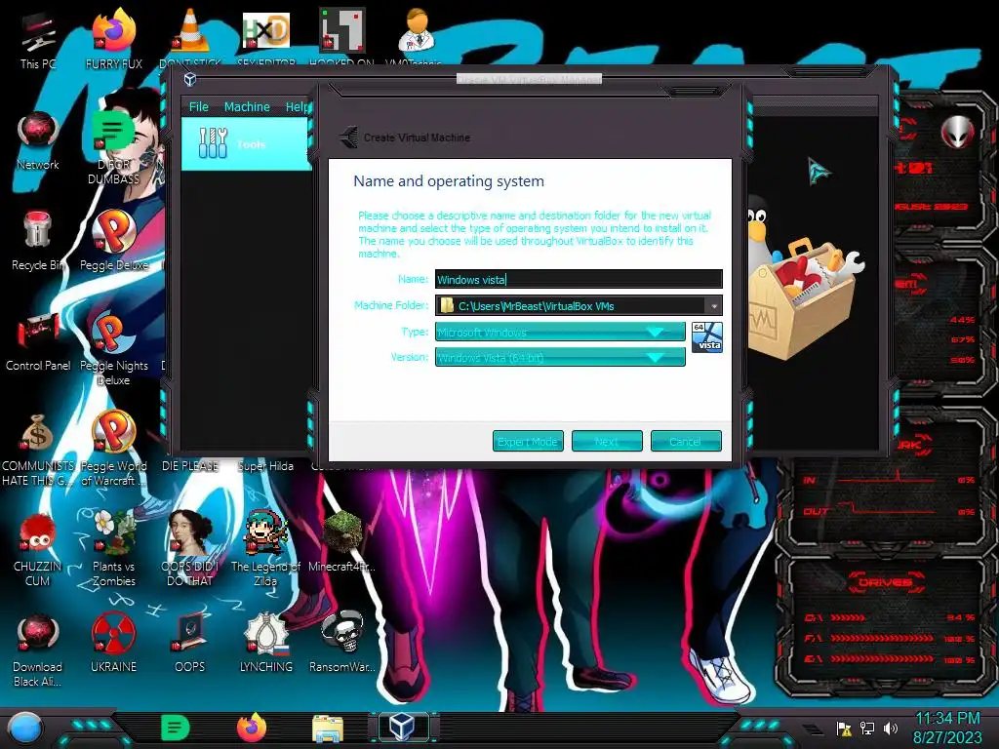
Task: Open the Help menu in VirtualBox Manager
Action: 298,107
